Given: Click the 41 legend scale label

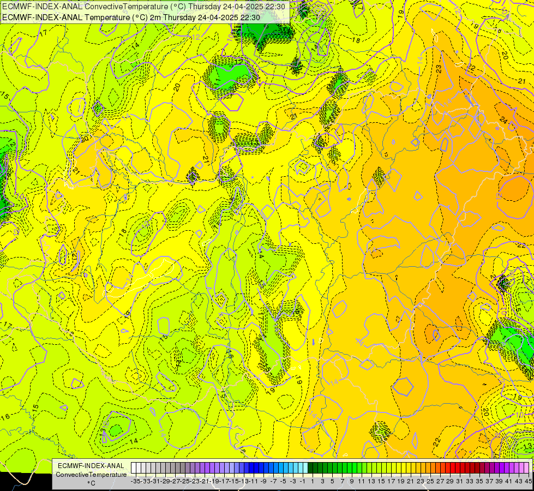Looking at the screenshot, I should (509, 482).
